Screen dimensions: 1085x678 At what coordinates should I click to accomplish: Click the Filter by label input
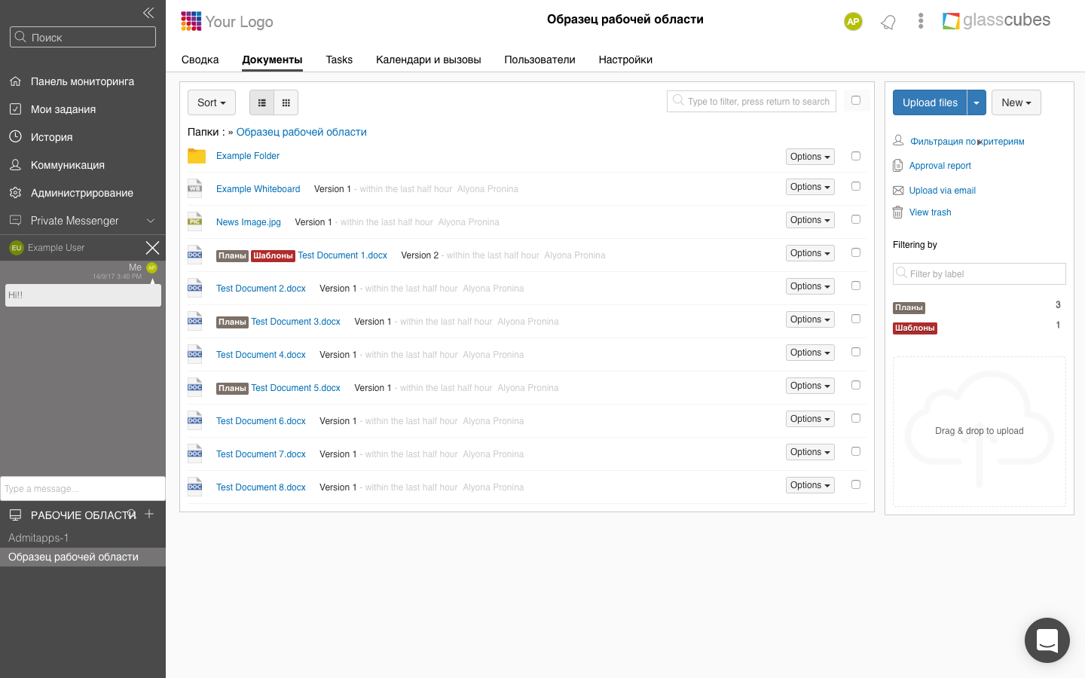coord(980,273)
